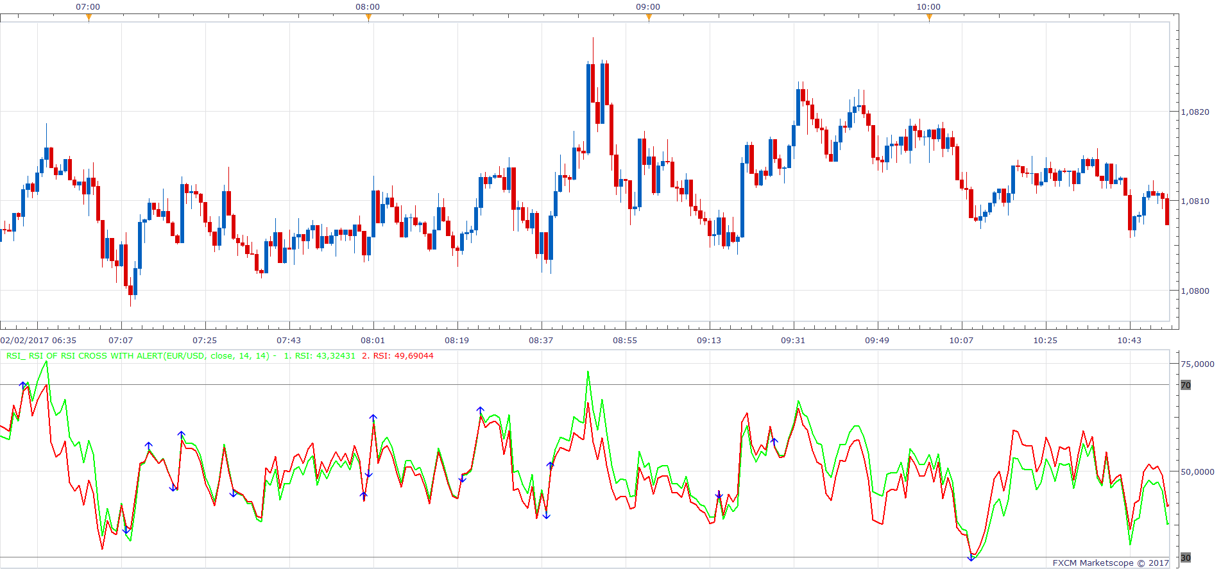1221x569 pixels.
Task: Click the 09:49 time axis label
Action: 877,340
